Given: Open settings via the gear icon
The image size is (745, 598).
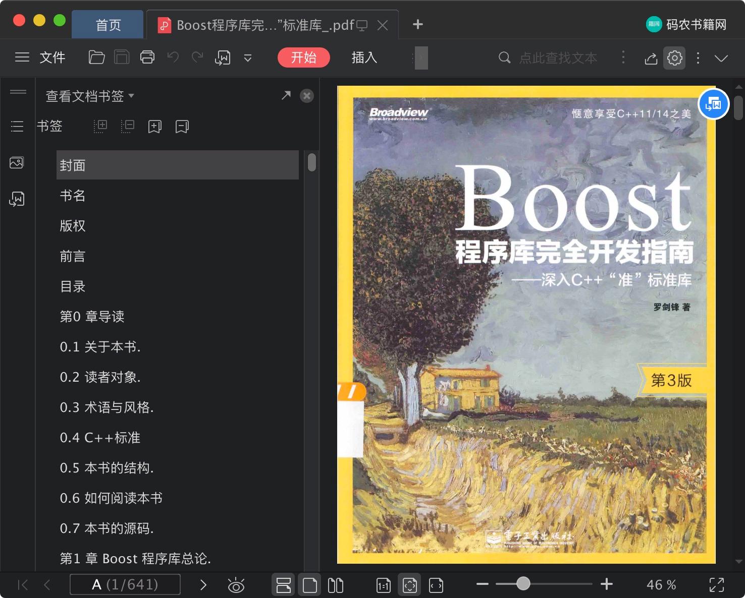Looking at the screenshot, I should [675, 58].
